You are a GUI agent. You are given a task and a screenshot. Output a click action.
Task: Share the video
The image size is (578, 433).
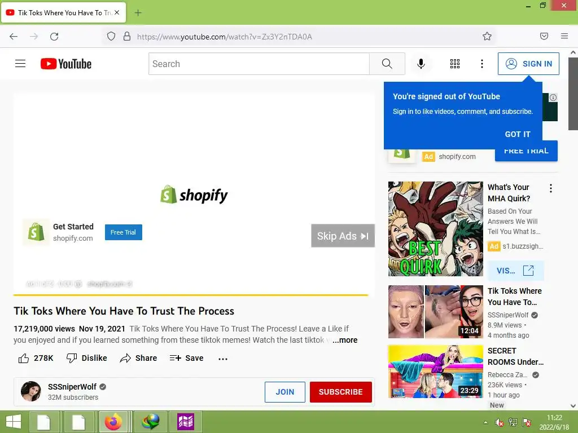pos(139,358)
